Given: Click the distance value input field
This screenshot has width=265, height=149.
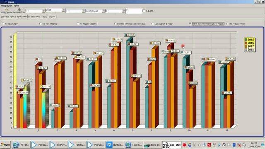Looking at the screenshot, I should pyautogui.click(x=134, y=11).
